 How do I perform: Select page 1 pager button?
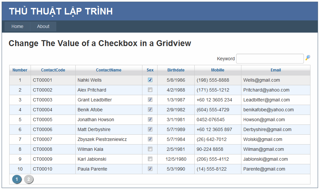tap(17, 179)
